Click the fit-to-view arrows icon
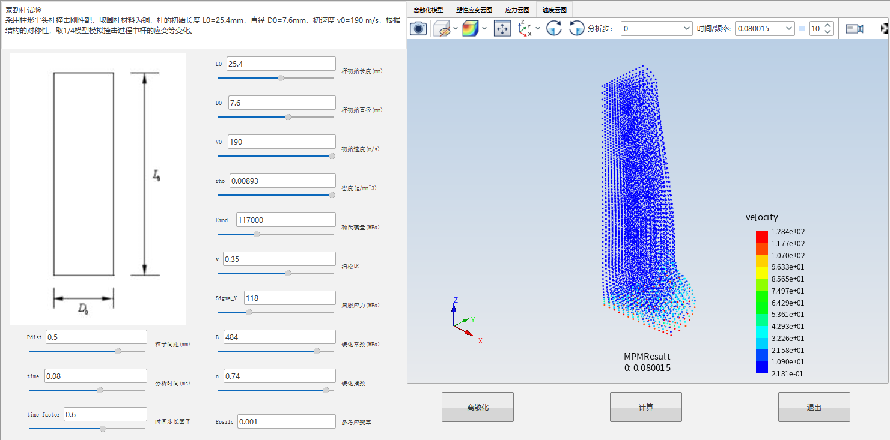The height and width of the screenshot is (440, 890). click(502, 28)
